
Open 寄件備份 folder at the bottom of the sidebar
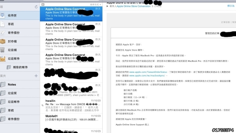[x=20, y=119]
